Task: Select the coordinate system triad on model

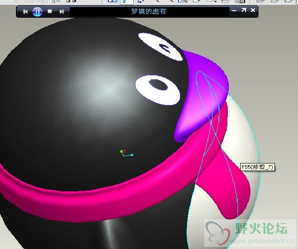Action: (127, 153)
